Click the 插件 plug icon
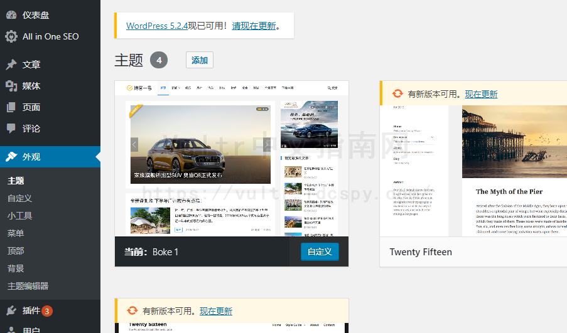Viewport: 567px width, 333px height. 11,310
